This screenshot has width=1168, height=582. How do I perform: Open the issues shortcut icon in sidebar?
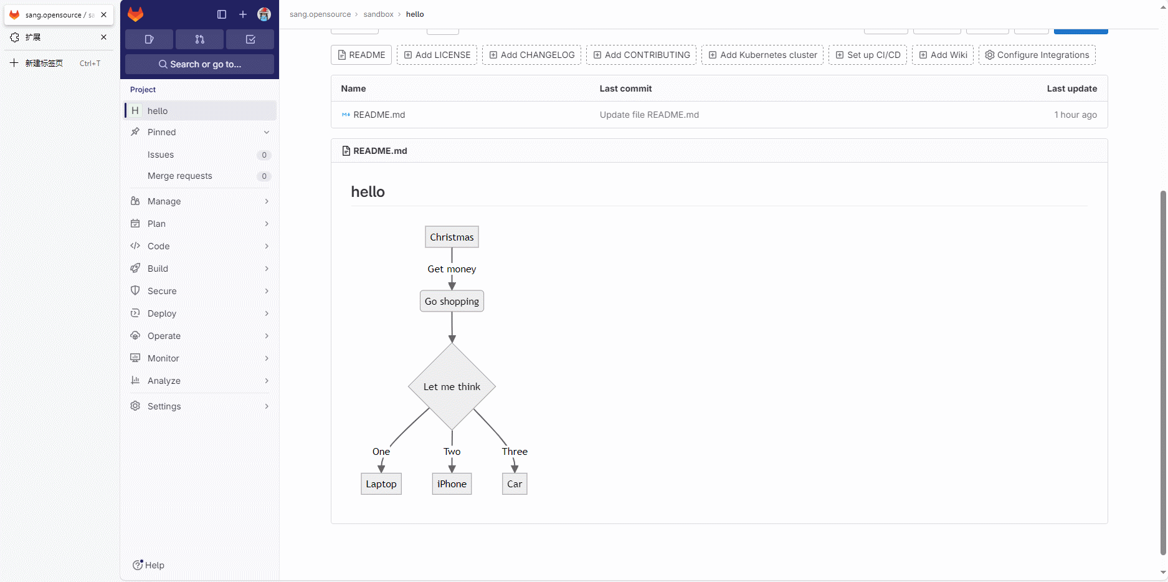(149, 39)
